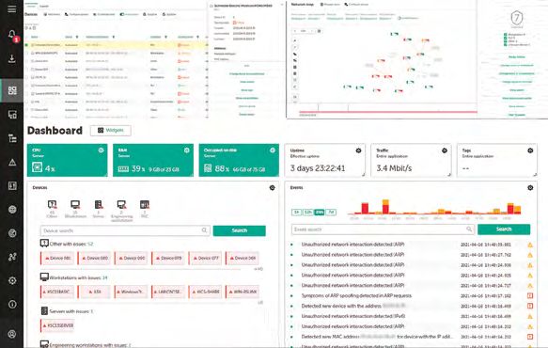Open the Device 077 issue chip
The image size is (548, 348).
click(x=206, y=258)
